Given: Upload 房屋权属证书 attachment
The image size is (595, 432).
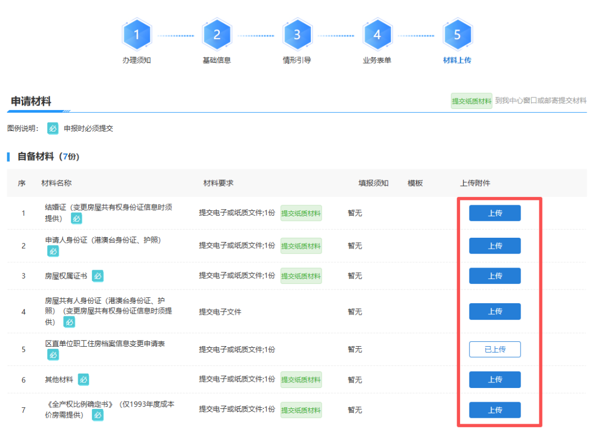Looking at the screenshot, I should tap(495, 276).
